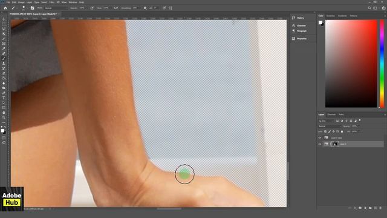Click the search icon at top right
This screenshot has width=387, height=218.
pos(369,8)
